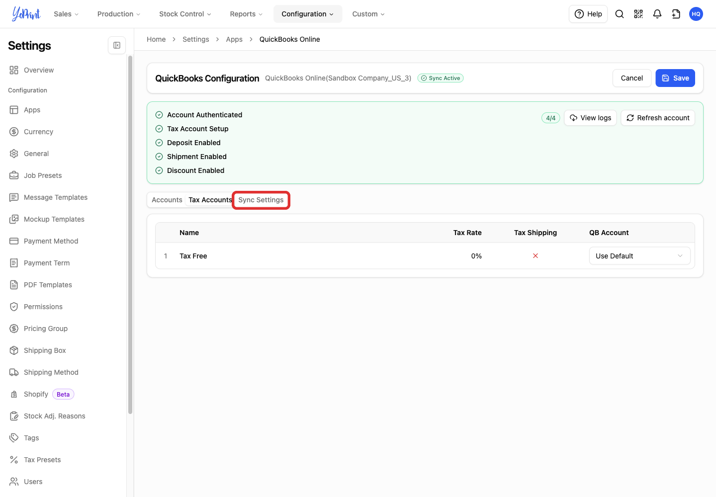Screen dimensions: 716x497
Task: Expand the Configuration menu
Action: coord(308,14)
